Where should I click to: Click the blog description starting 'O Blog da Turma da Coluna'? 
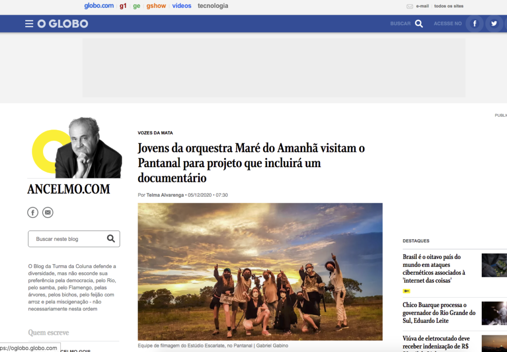pyautogui.click(x=72, y=287)
